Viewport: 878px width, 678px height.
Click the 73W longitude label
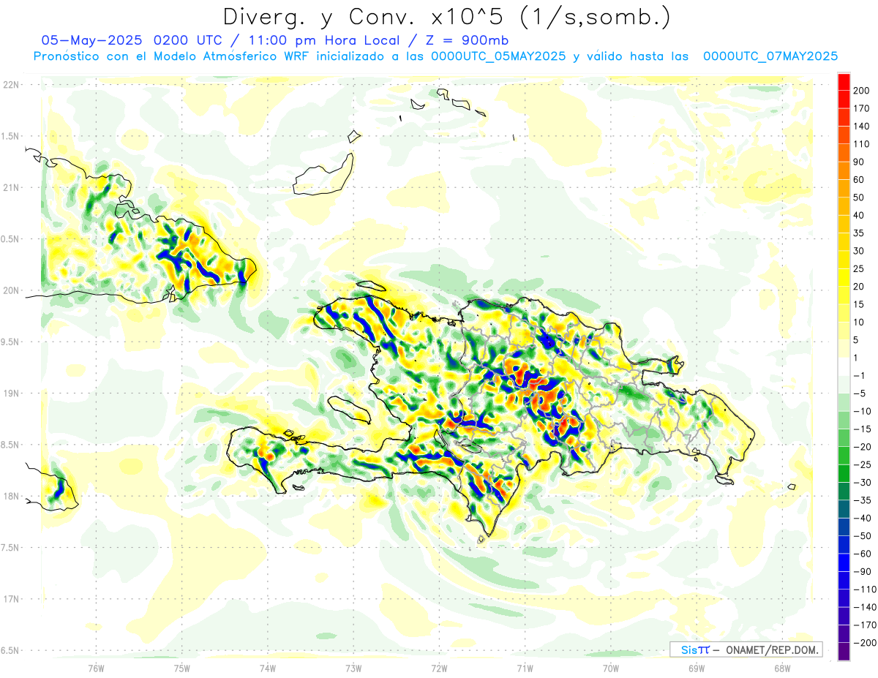tap(353, 668)
